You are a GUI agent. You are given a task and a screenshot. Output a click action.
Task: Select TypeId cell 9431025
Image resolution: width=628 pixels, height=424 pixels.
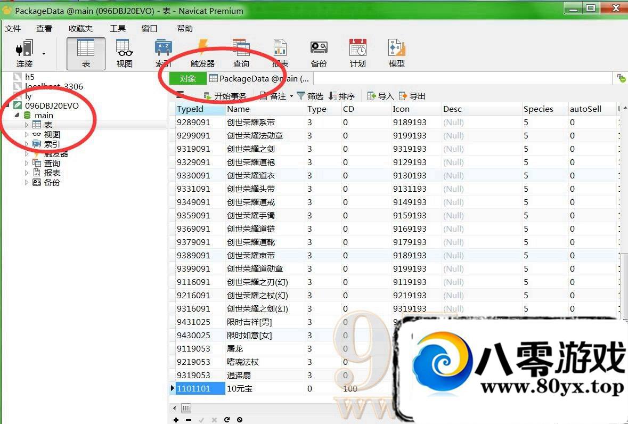(200, 322)
